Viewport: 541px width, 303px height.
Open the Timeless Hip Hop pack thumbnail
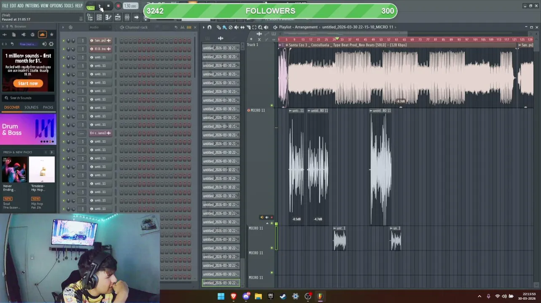[x=42, y=169]
